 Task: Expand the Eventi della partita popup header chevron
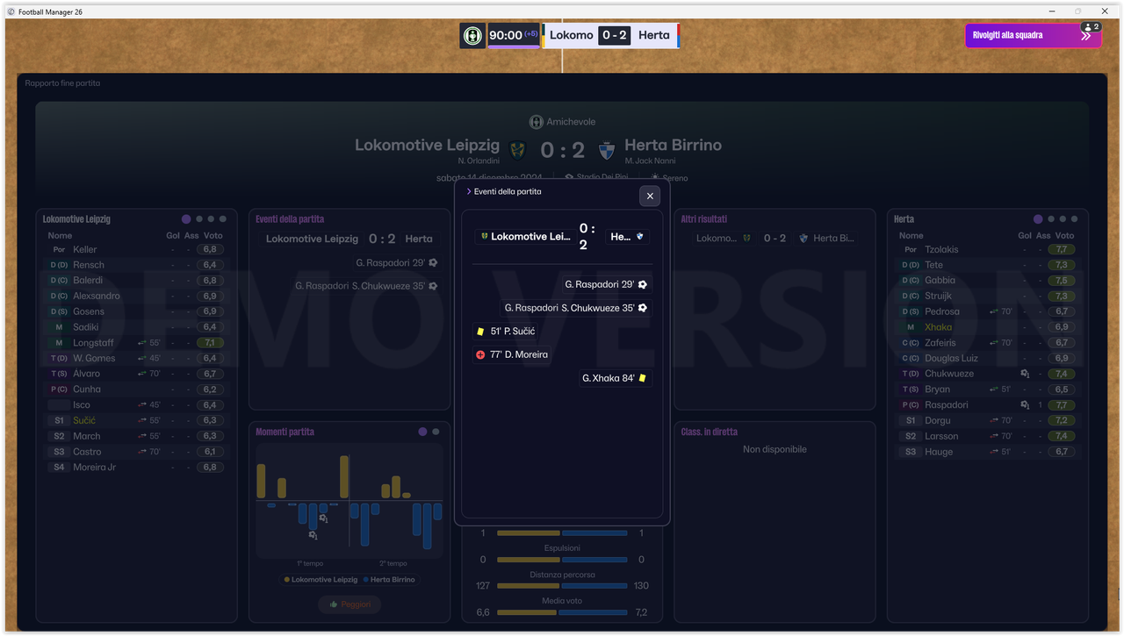[x=469, y=191]
